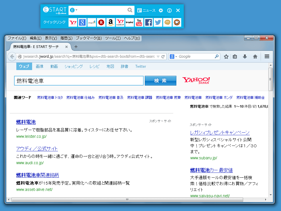
Task: Open the レガシィプレゼントキャンペーン sponsor link
Action: coord(220,133)
